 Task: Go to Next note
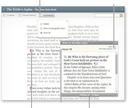[95, 95]
